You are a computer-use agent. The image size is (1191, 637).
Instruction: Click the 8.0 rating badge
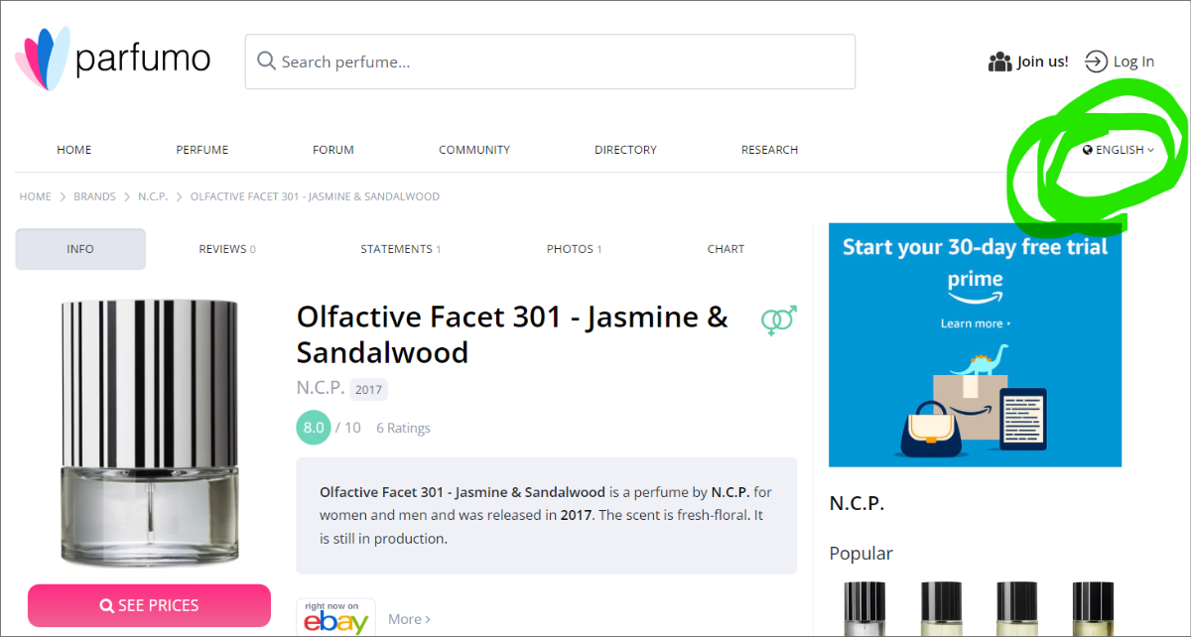pos(314,428)
